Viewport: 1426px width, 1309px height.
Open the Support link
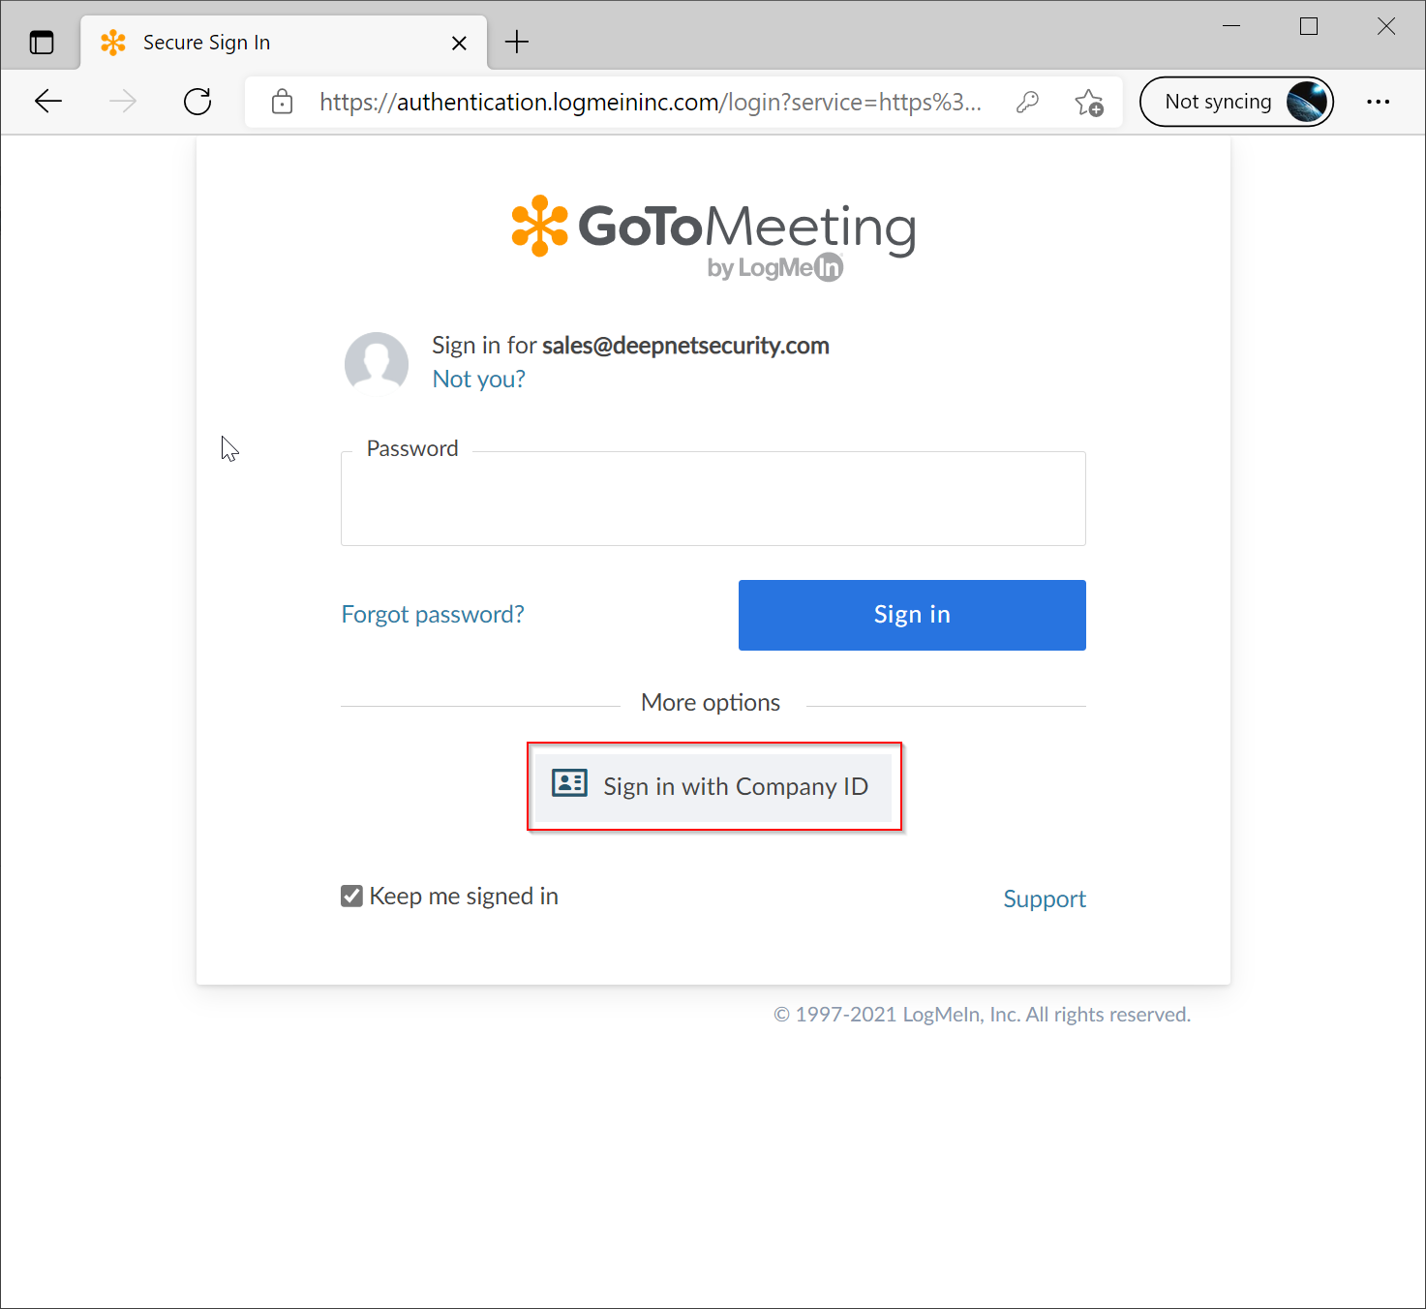1044,898
